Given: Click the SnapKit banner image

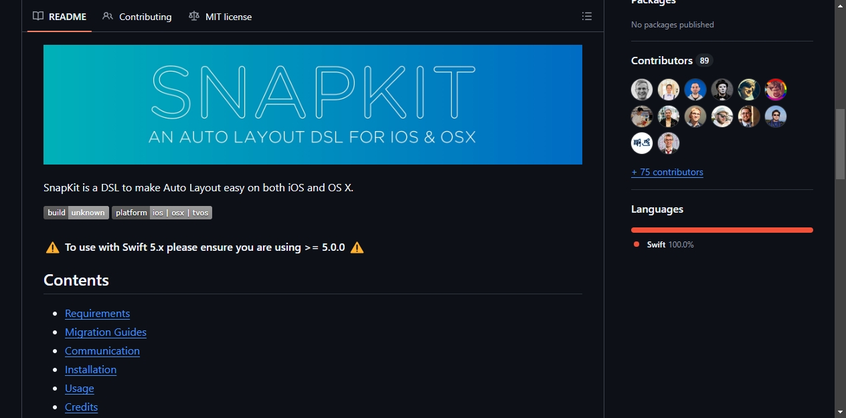Looking at the screenshot, I should (313, 104).
